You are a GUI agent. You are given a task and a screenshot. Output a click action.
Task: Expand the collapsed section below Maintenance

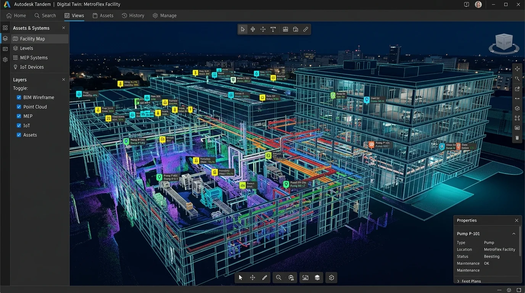(x=458, y=281)
